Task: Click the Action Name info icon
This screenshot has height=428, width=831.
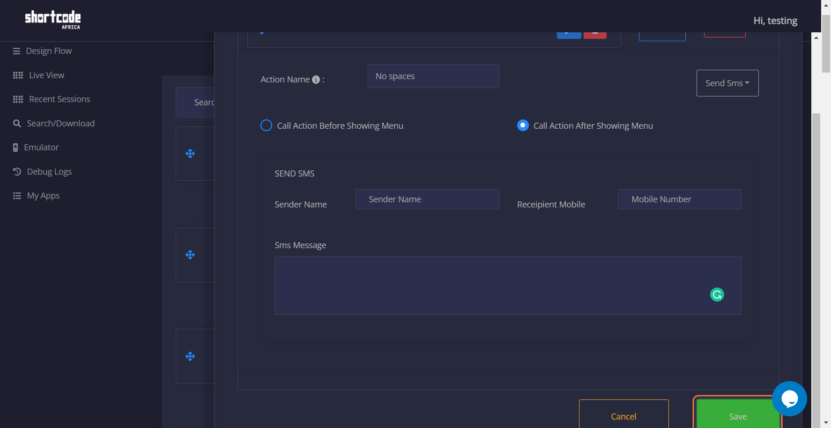Action: [x=316, y=80]
